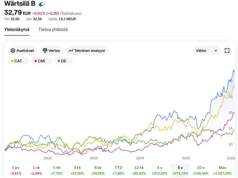Enter fullscreen chart mode

(x=227, y=51)
